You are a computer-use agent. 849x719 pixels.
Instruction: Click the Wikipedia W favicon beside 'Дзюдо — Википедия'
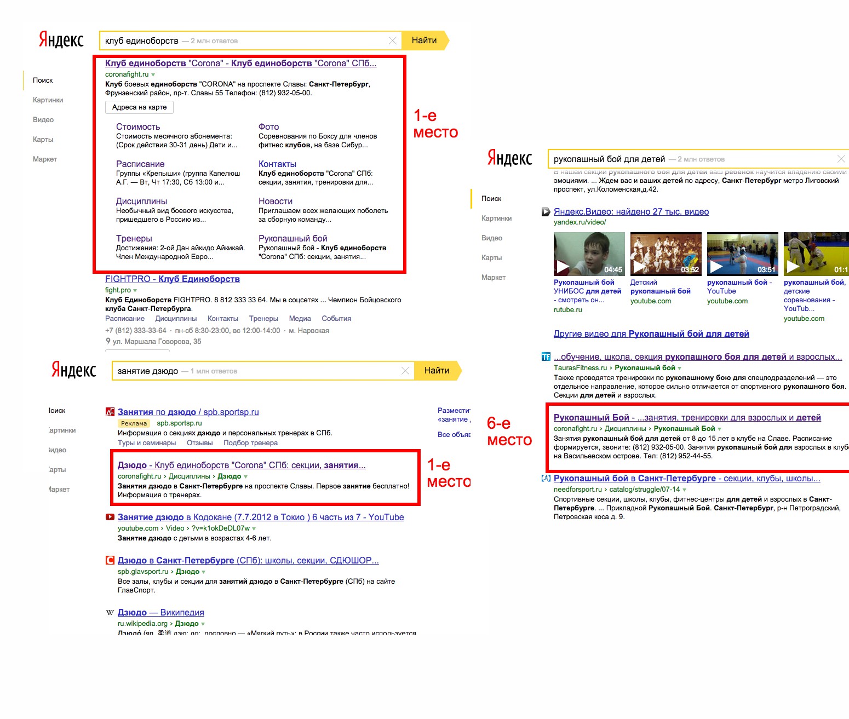point(110,612)
